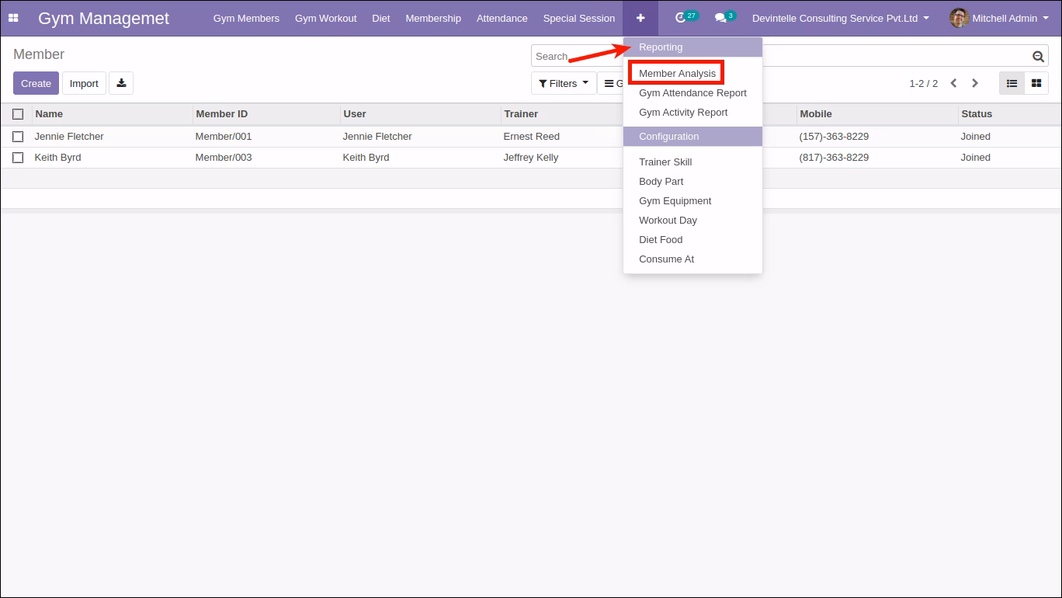Click the Import button
Screen dimensions: 1062x598
tap(84, 83)
